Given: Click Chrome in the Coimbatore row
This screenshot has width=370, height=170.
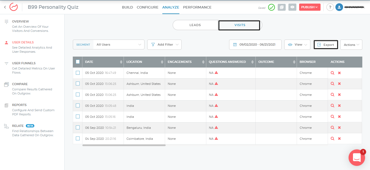Looking at the screenshot, I should (305, 139).
